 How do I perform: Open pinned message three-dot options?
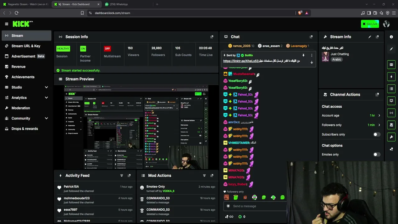pos(312,55)
